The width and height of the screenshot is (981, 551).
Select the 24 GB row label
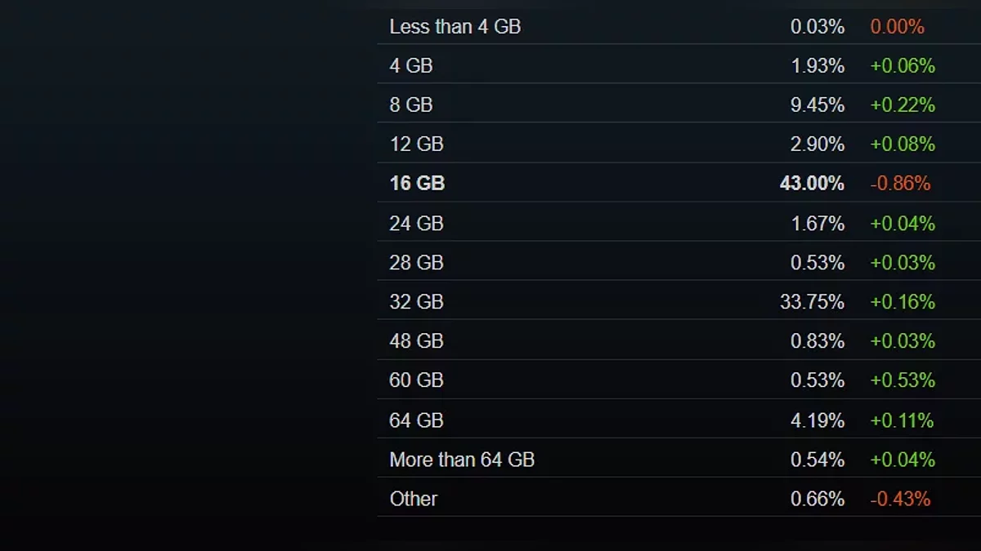pos(416,224)
